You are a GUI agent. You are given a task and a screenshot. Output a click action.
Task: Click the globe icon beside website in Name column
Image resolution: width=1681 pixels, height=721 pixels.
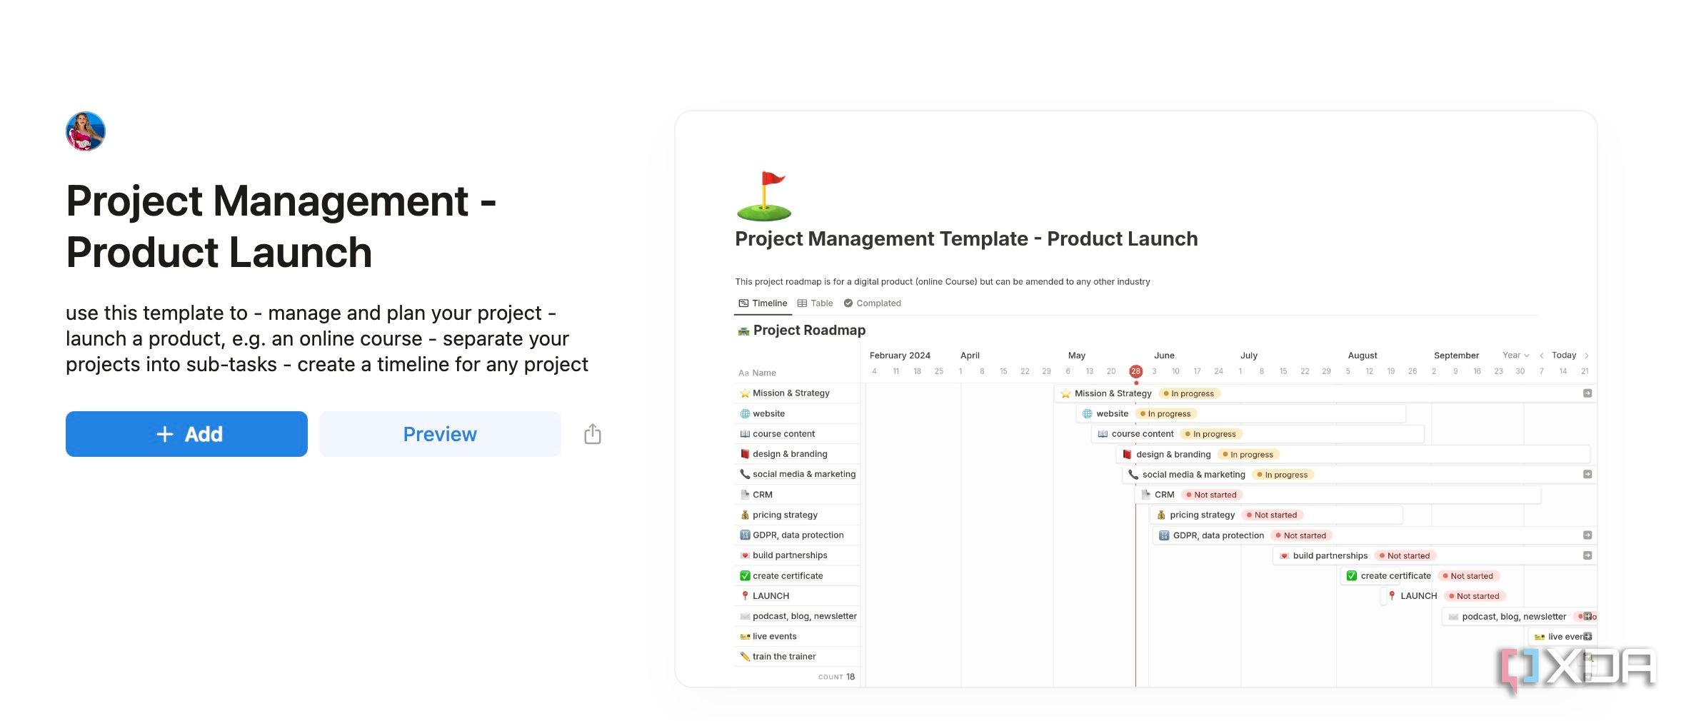point(745,413)
